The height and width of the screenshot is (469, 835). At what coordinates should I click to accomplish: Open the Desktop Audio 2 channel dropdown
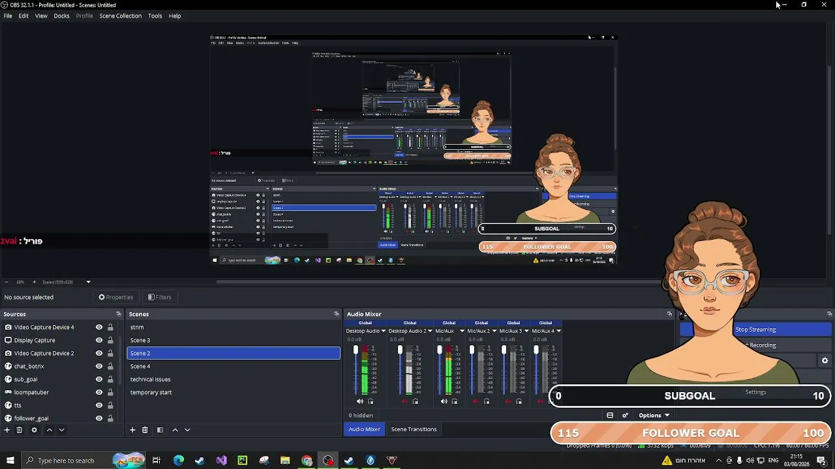coord(430,331)
